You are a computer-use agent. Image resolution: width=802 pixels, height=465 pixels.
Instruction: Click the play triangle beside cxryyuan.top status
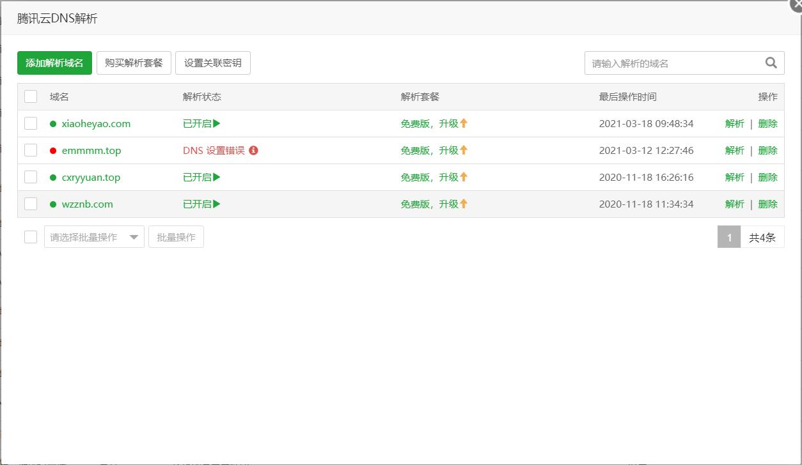(x=217, y=177)
